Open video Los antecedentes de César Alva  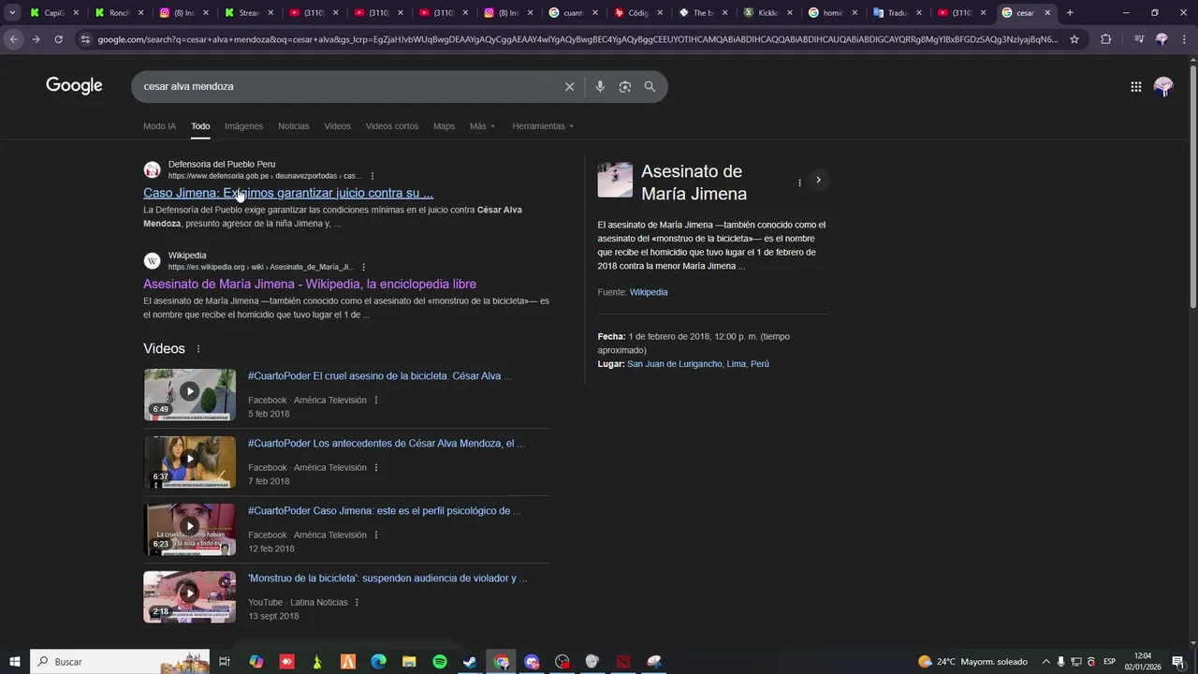tap(387, 444)
